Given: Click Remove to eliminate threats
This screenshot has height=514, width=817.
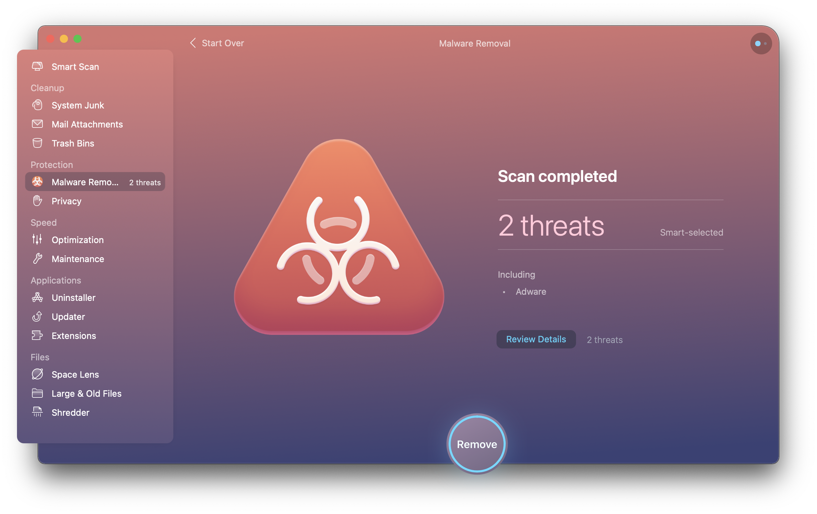Looking at the screenshot, I should pyautogui.click(x=476, y=444).
